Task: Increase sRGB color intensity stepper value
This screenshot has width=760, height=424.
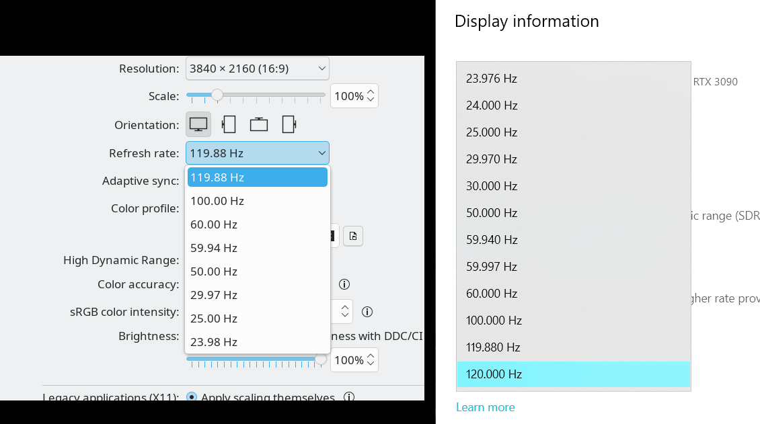Action: point(344,307)
